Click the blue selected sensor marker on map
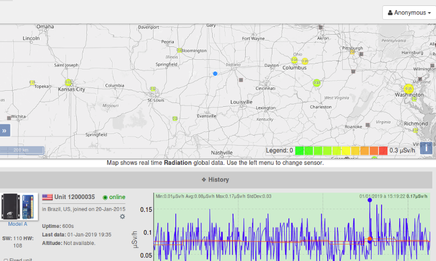 coord(215,74)
